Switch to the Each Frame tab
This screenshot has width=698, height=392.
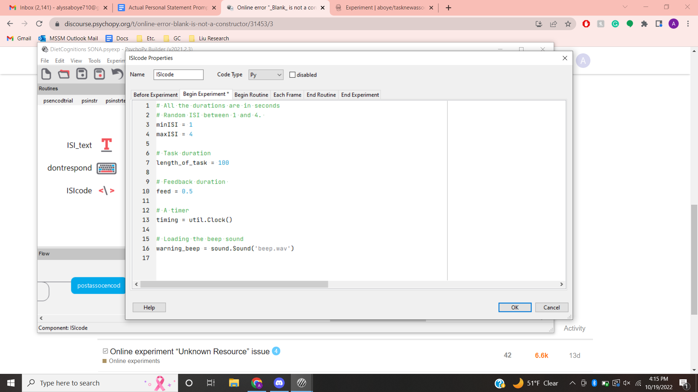tap(287, 95)
